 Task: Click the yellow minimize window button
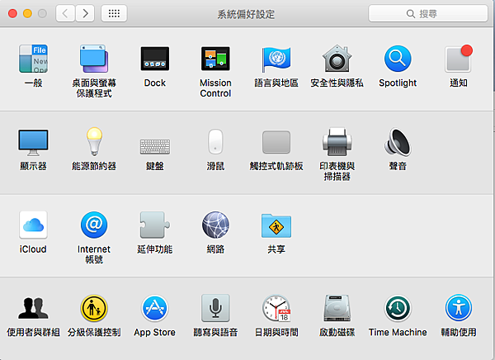coord(27,13)
